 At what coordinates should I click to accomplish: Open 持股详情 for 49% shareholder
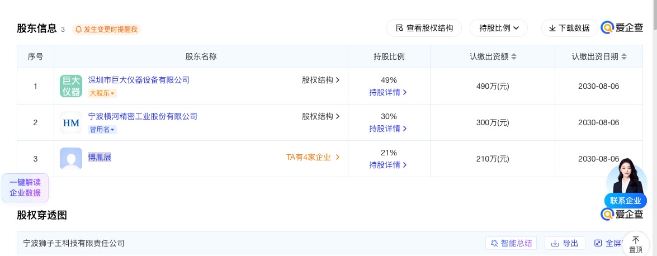click(x=387, y=92)
